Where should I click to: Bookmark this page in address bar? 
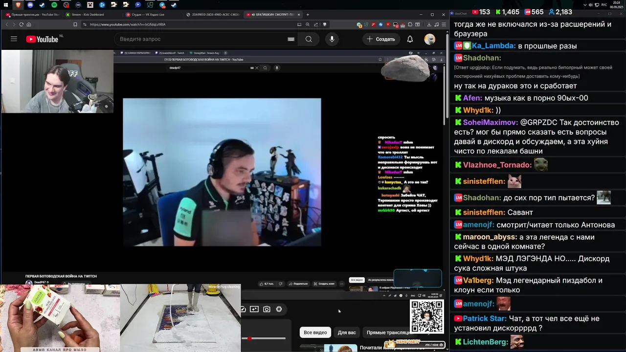pyautogui.click(x=75, y=24)
